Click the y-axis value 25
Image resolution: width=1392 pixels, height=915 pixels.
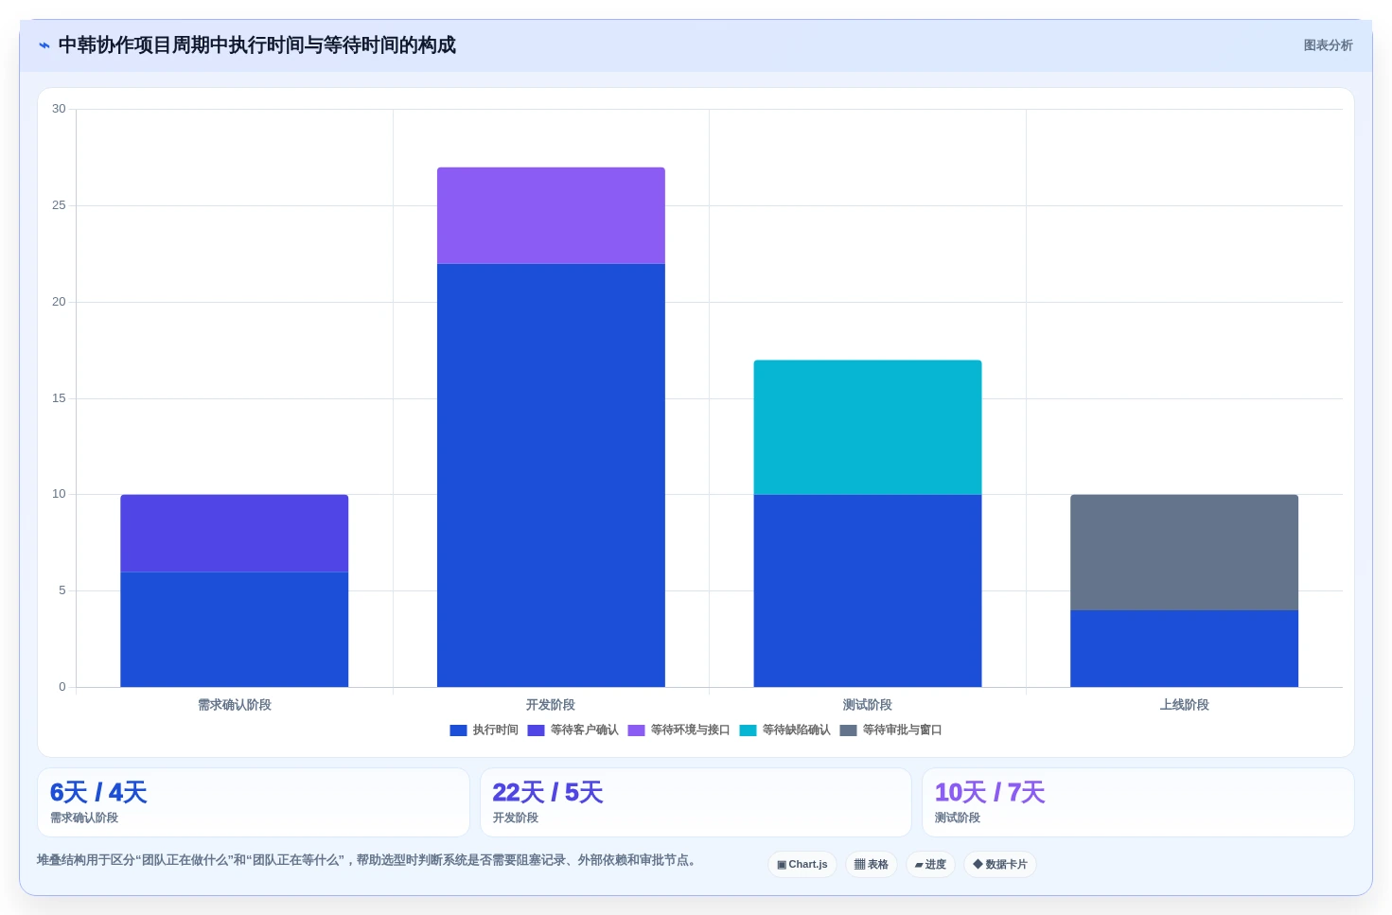coord(59,205)
